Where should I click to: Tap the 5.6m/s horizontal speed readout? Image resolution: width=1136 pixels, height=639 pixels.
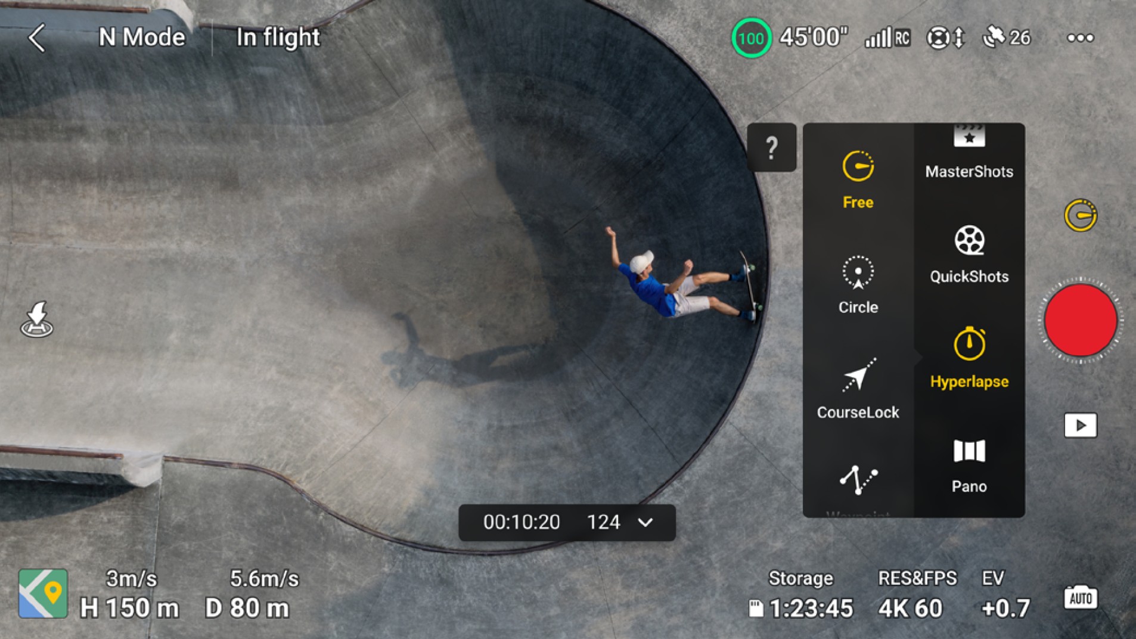point(264,579)
